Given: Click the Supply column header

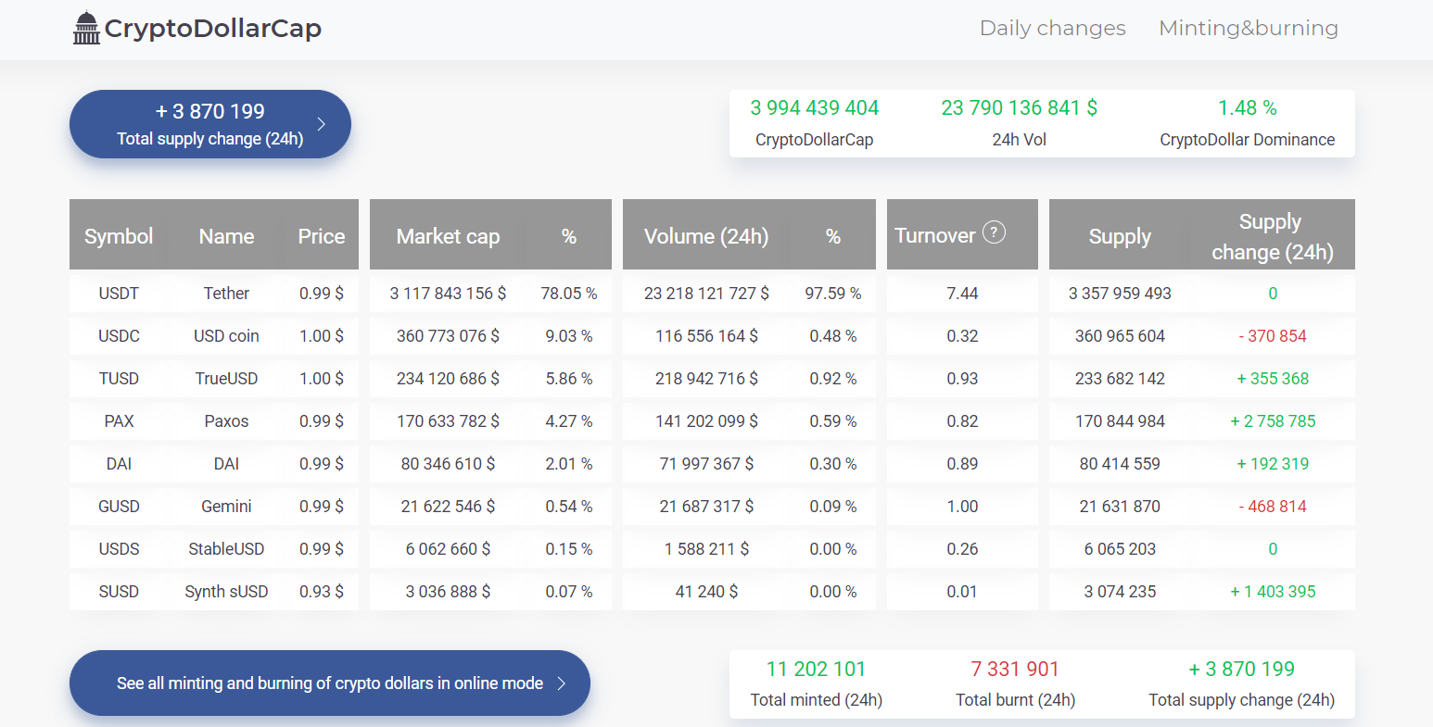Looking at the screenshot, I should click(x=1120, y=236).
